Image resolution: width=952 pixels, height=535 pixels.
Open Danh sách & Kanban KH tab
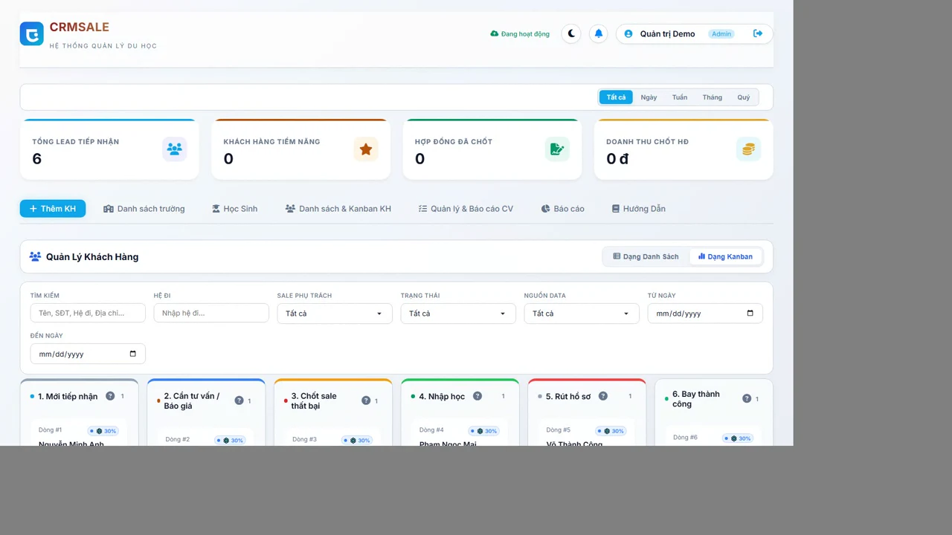click(x=338, y=209)
